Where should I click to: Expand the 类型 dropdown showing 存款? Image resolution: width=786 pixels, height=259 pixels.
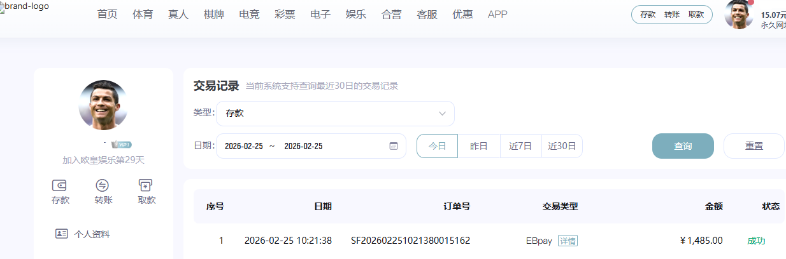[335, 114]
